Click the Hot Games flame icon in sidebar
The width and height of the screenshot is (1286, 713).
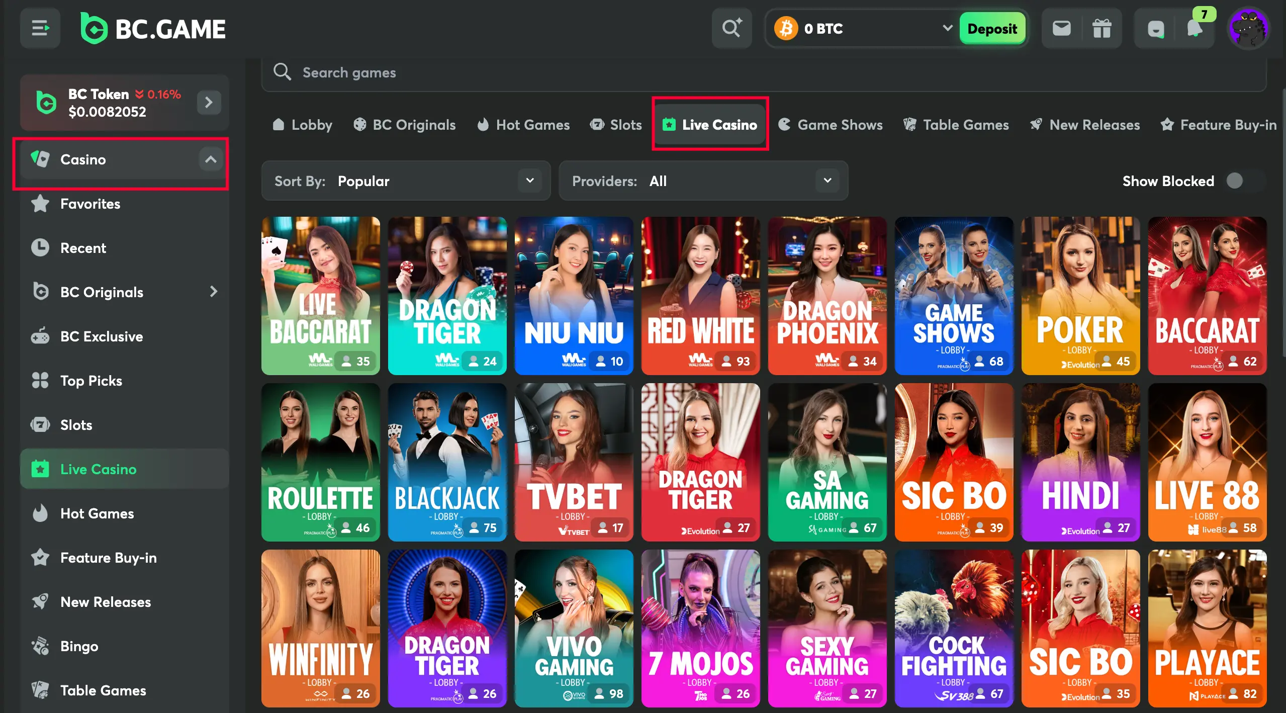click(40, 513)
